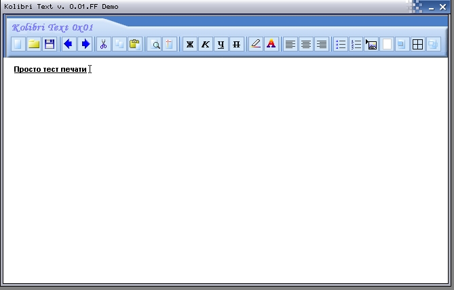Image resolution: width=454 pixels, height=290 pixels.
Task: Choose font color with the red A
Action: tap(271, 44)
